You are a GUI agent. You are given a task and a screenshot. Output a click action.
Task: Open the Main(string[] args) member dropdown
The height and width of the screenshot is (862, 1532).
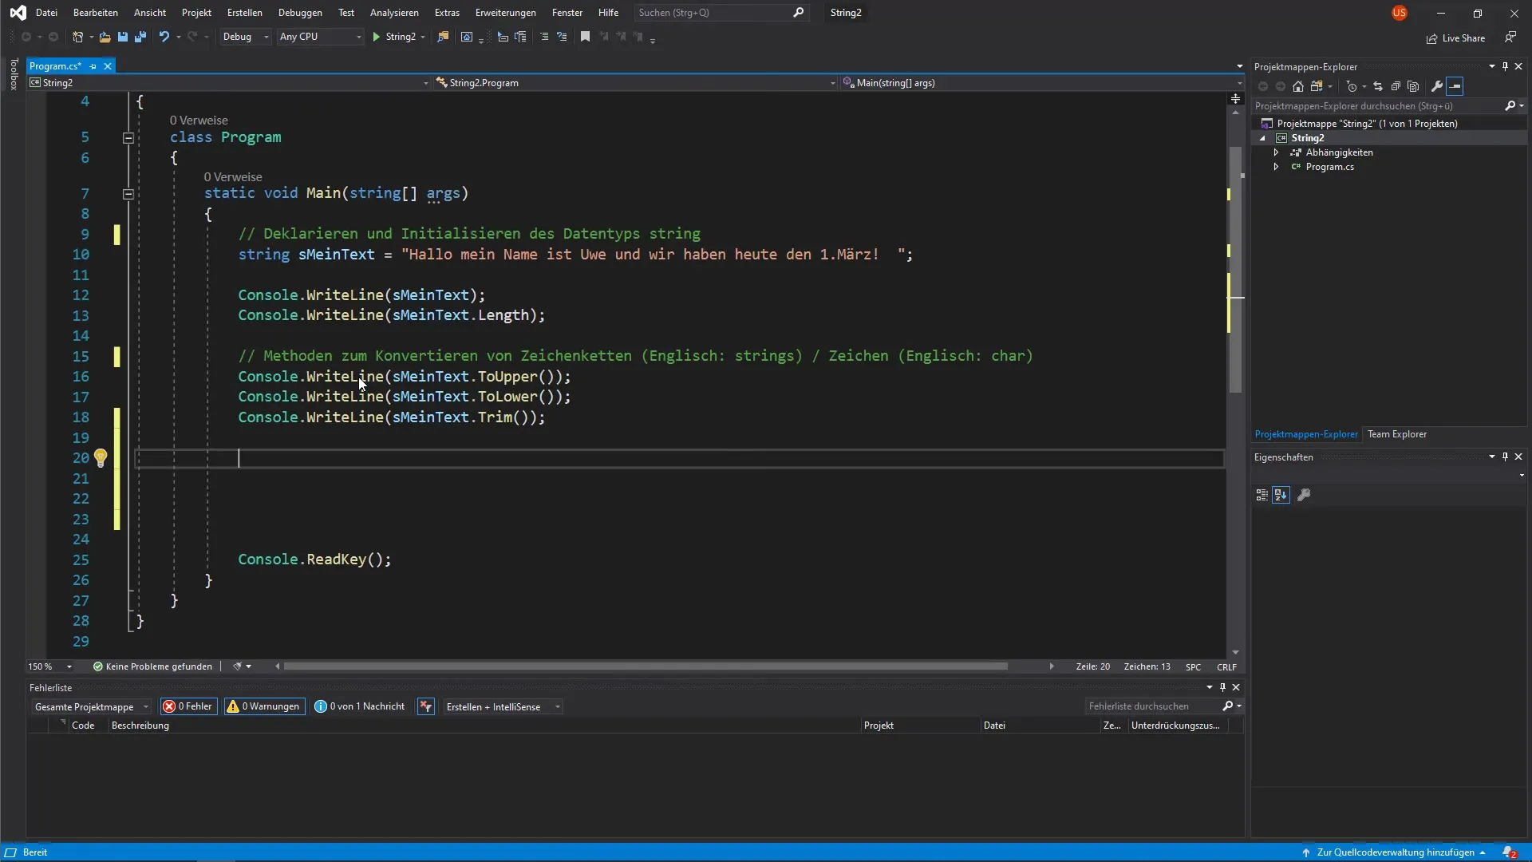[1042, 83]
